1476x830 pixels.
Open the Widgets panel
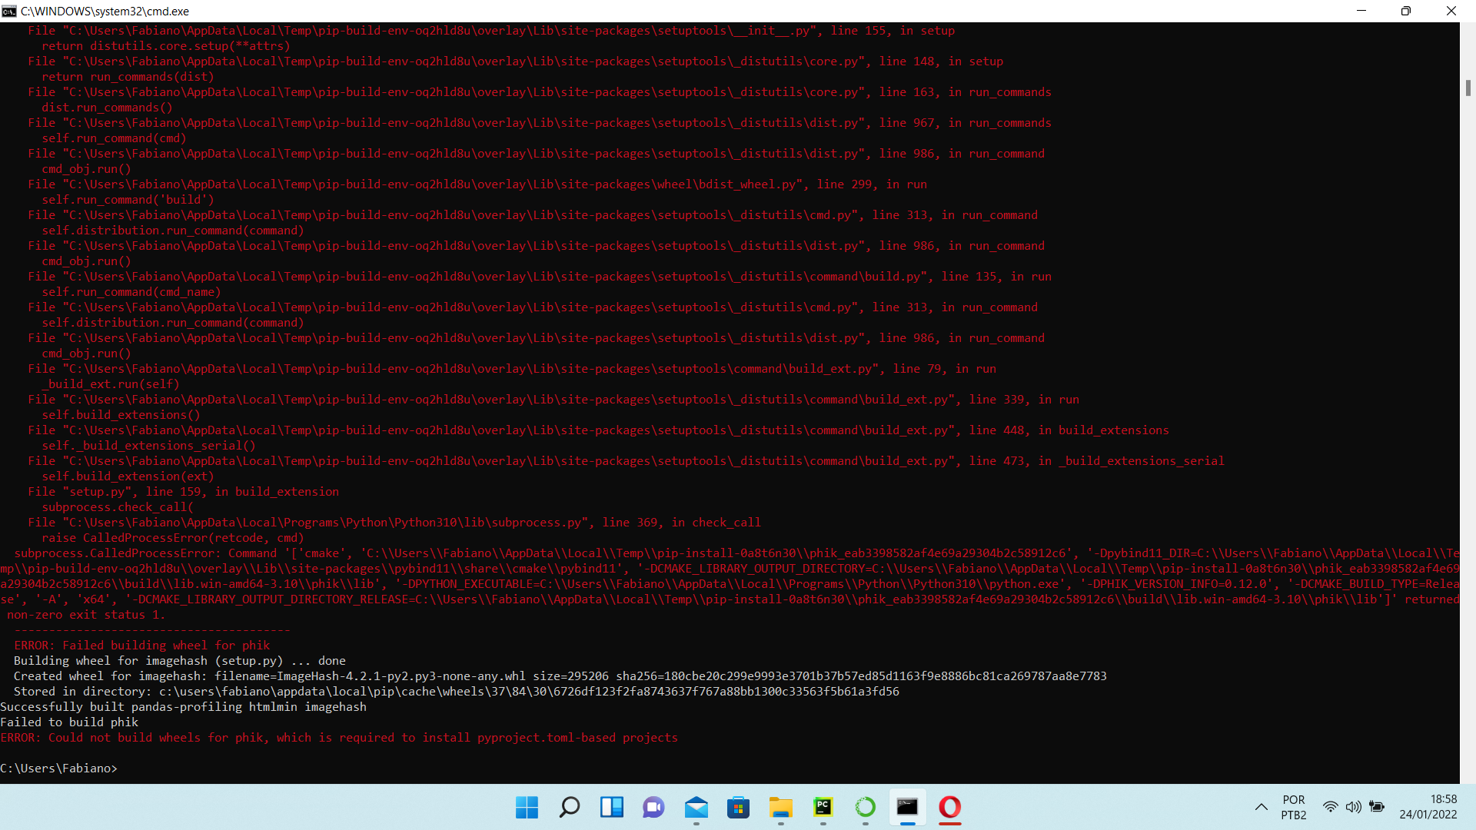pos(611,808)
